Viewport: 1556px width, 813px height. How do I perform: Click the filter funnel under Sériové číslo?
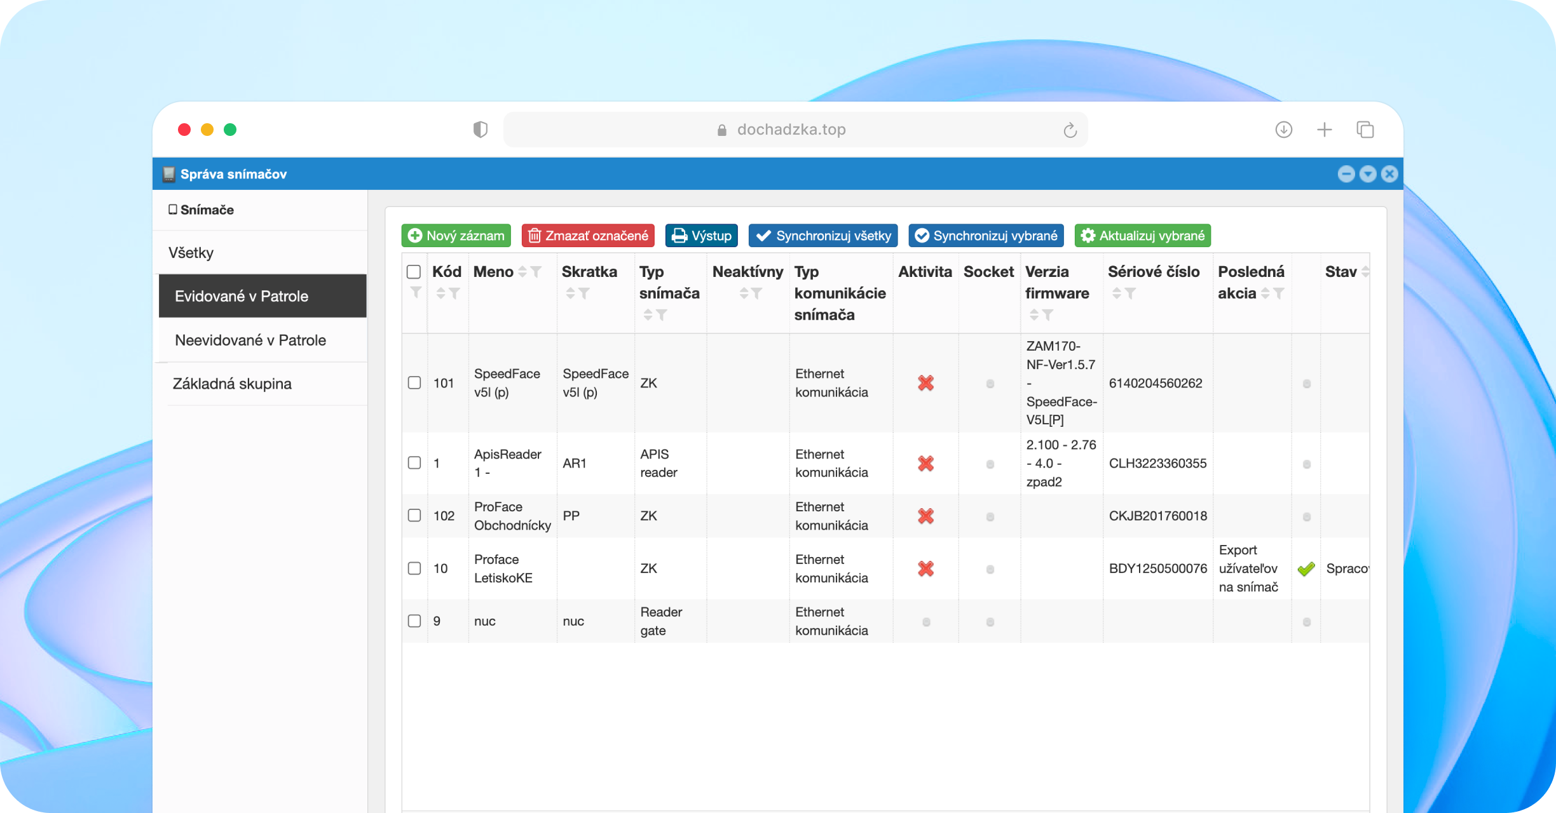(1130, 293)
